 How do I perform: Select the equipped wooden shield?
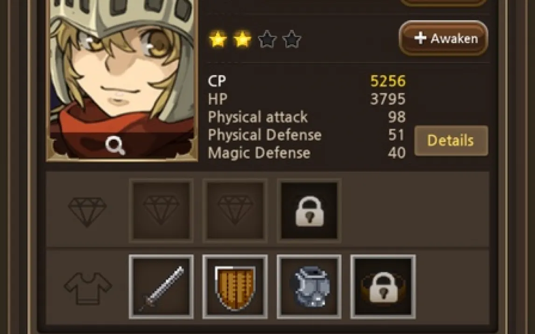click(x=235, y=286)
